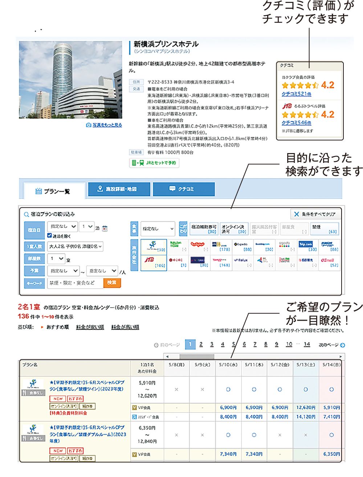
Task: Open the minimum 予算 dropdown
Action: coord(64,271)
